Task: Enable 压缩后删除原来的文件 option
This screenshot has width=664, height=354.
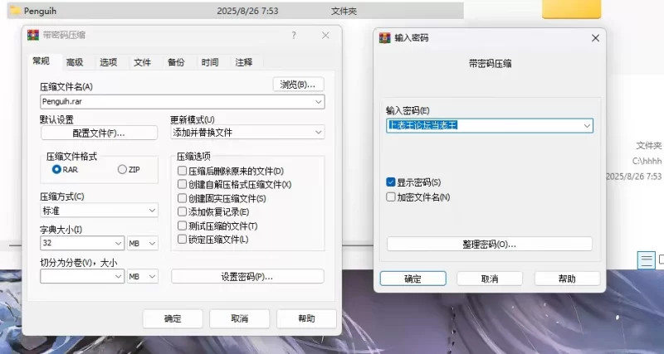Action: point(182,171)
